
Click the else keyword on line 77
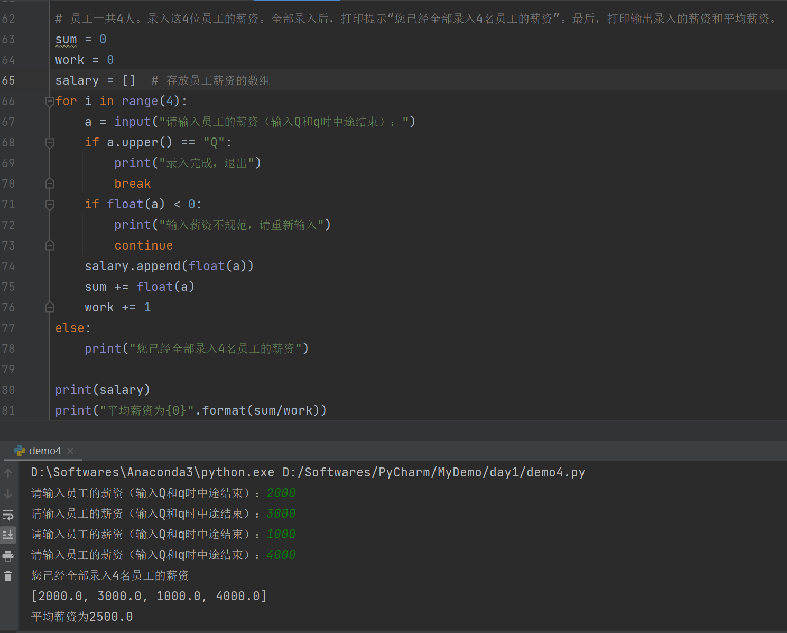(x=70, y=328)
